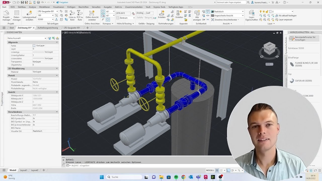Start the Leitungsverlauf erstellen tool
Image resolution: width=322 pixels, height=181 pixels.
pyautogui.click(x=29, y=15)
